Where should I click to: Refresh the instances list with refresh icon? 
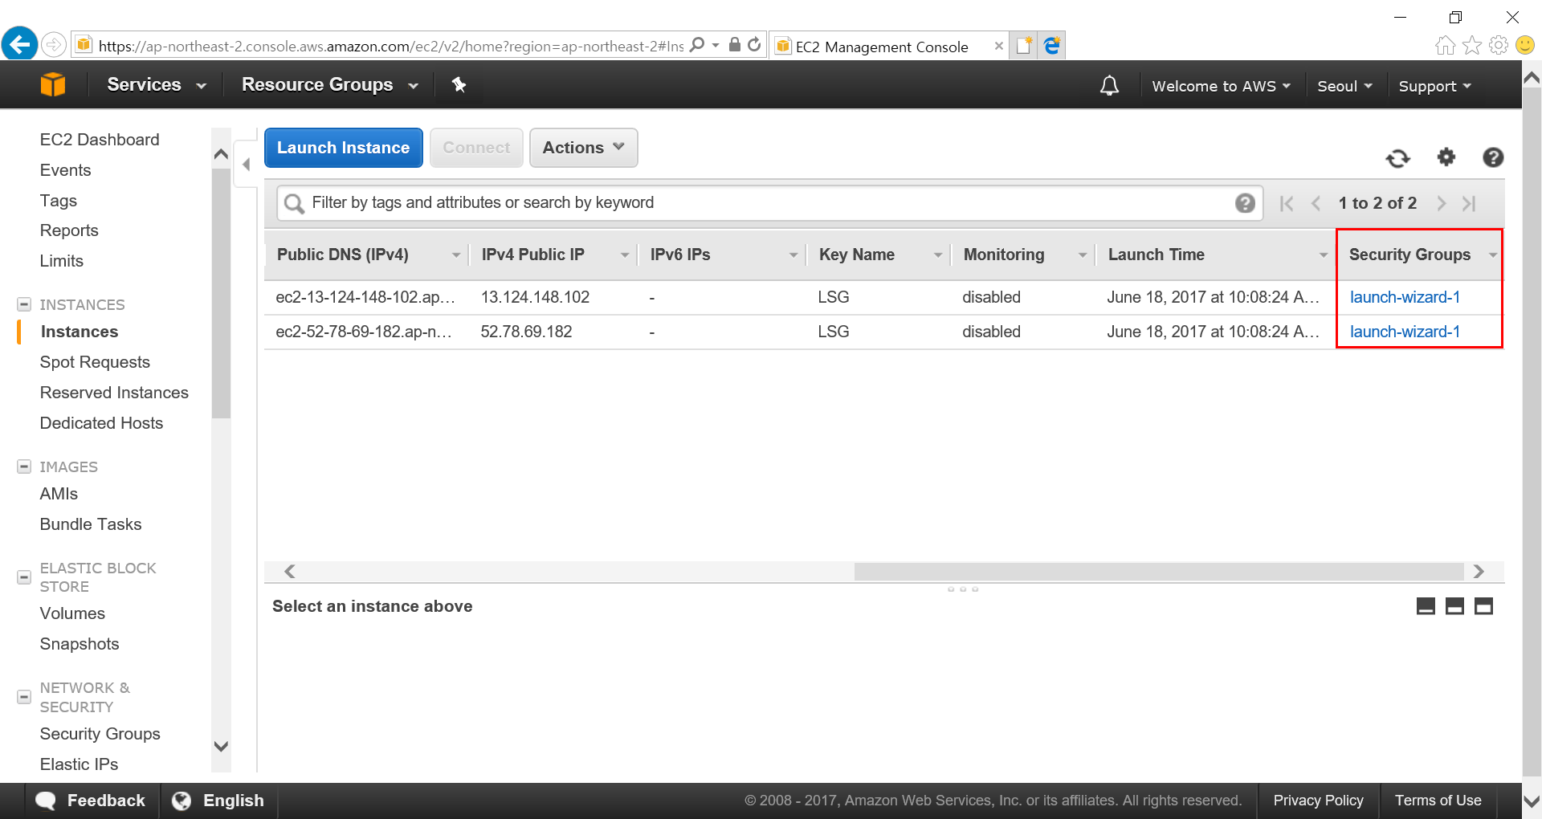1397,158
